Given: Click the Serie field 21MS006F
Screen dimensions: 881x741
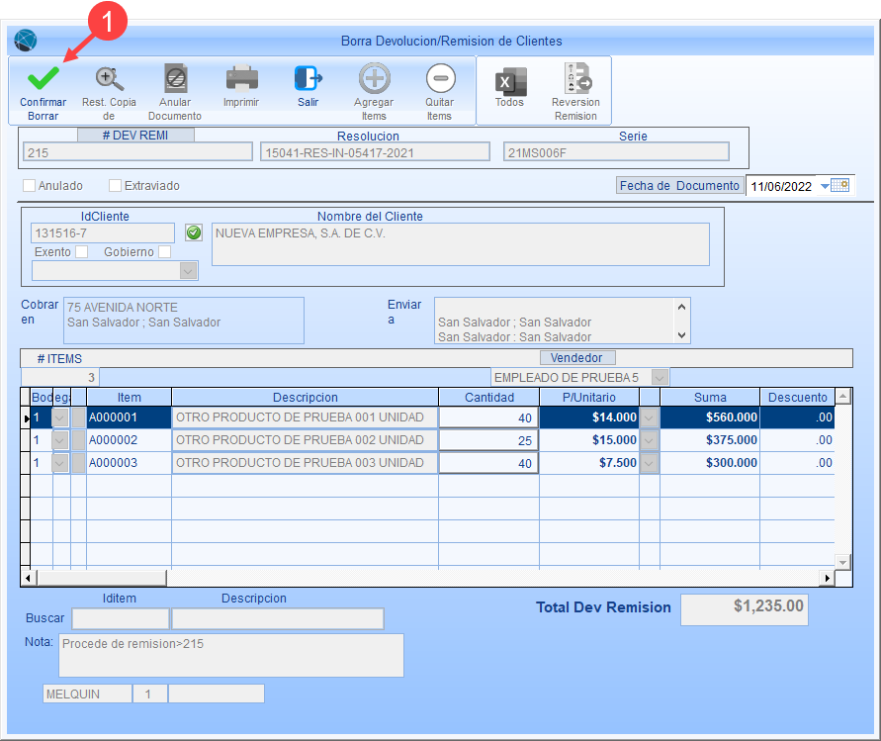Looking at the screenshot, I should [x=616, y=151].
